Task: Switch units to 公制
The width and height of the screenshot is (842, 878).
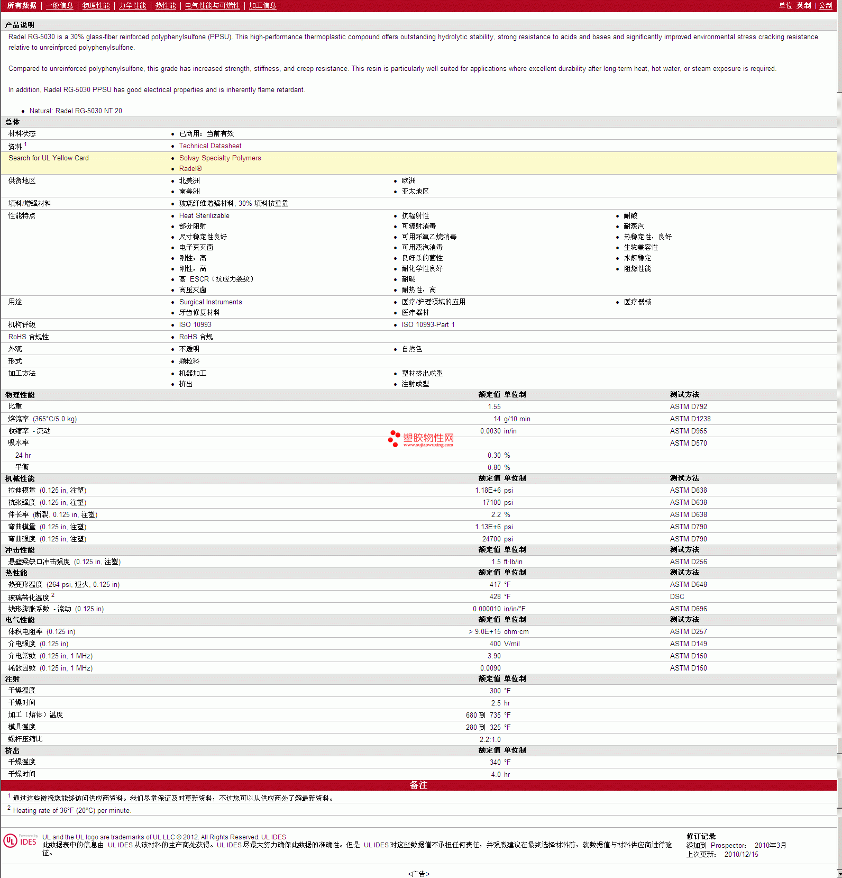Action: click(826, 5)
